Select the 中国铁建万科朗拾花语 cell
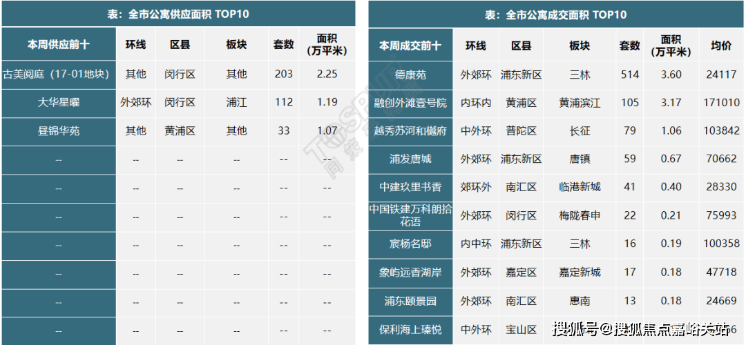The width and height of the screenshot is (746, 345). click(x=410, y=215)
